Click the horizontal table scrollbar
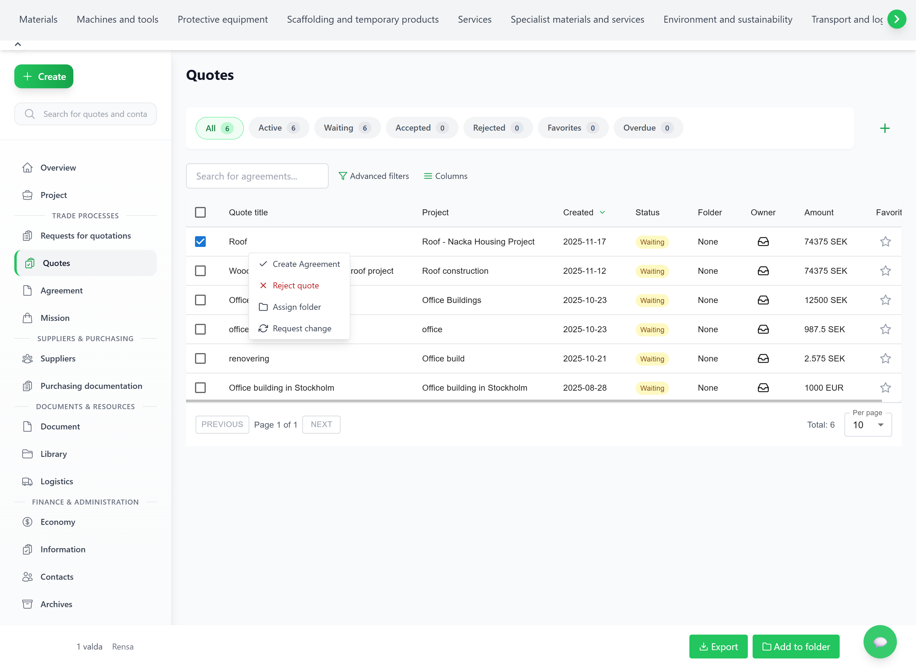The image size is (916, 668). tap(533, 401)
